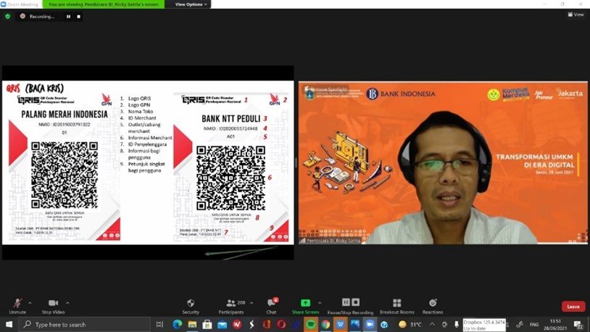This screenshot has height=332, width=590.
Task: Click the Type here to search box
Action: (84, 324)
